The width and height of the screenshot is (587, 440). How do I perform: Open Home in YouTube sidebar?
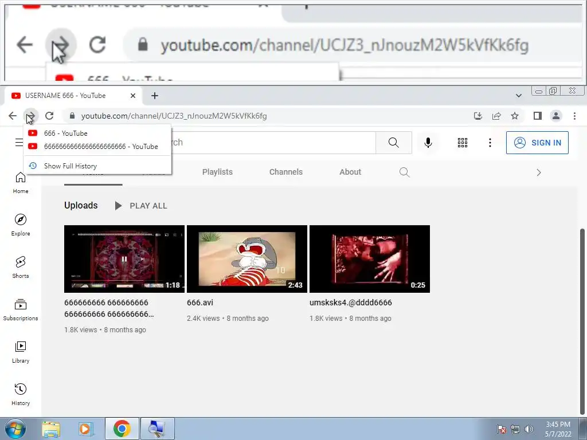coord(21,183)
